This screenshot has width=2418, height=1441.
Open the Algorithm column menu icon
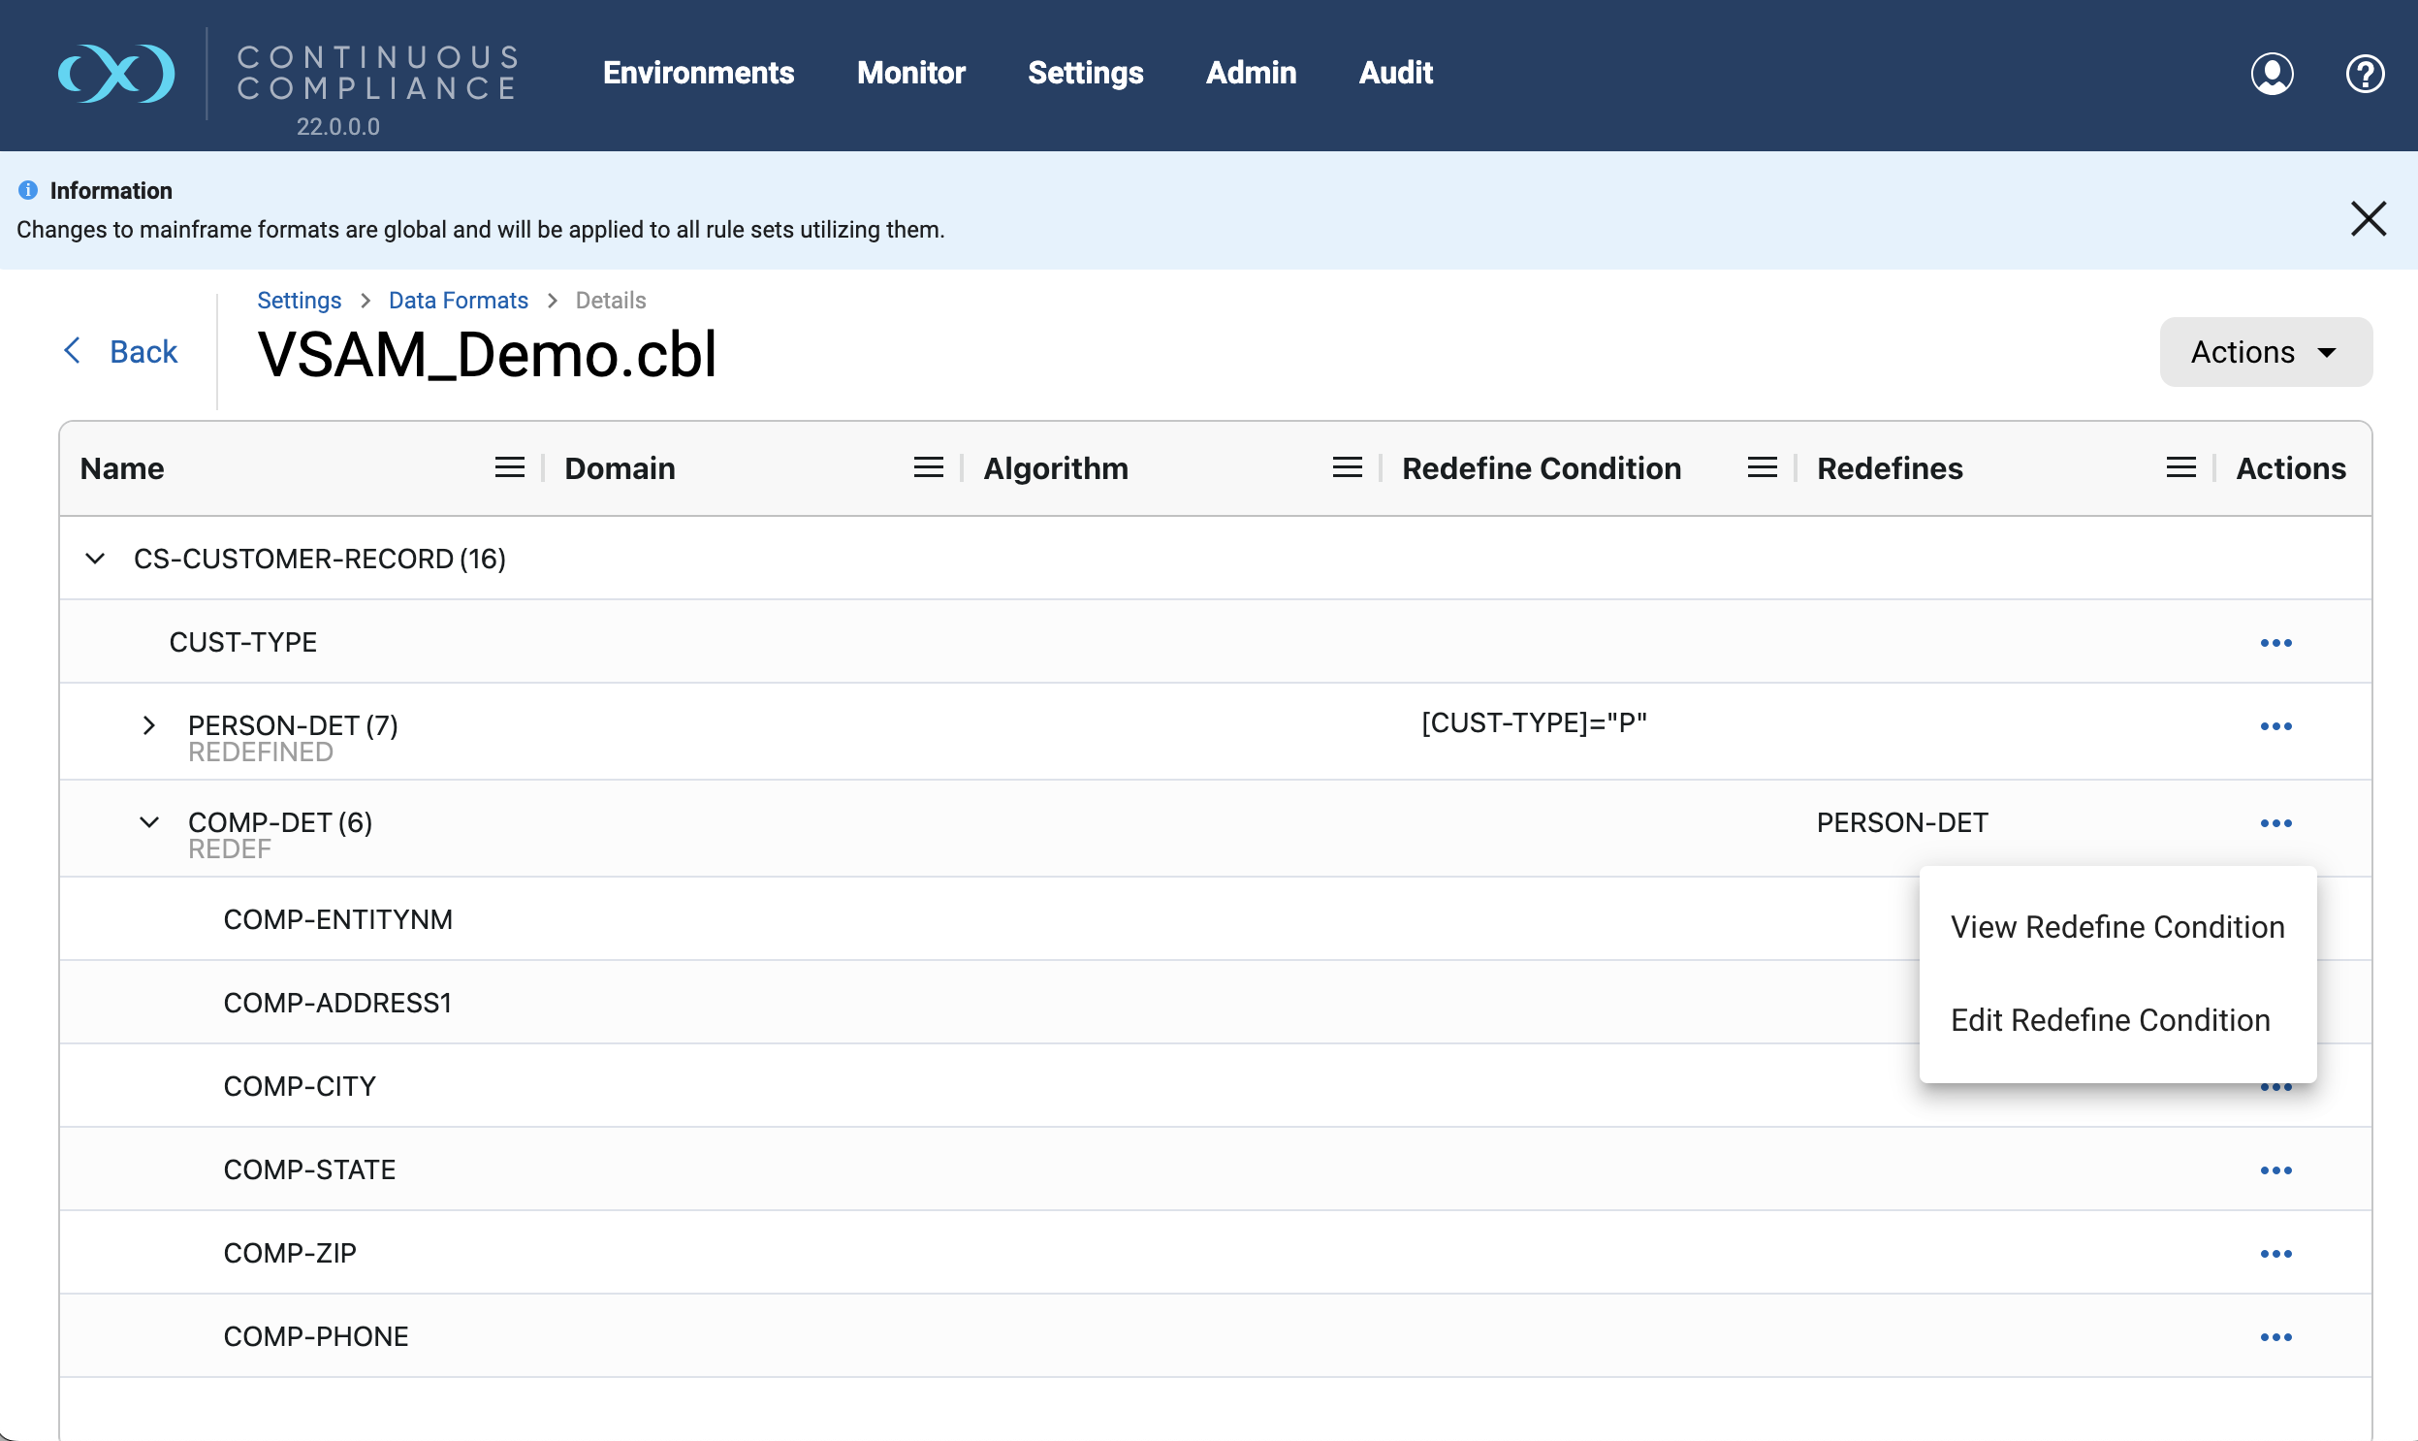click(x=1347, y=468)
